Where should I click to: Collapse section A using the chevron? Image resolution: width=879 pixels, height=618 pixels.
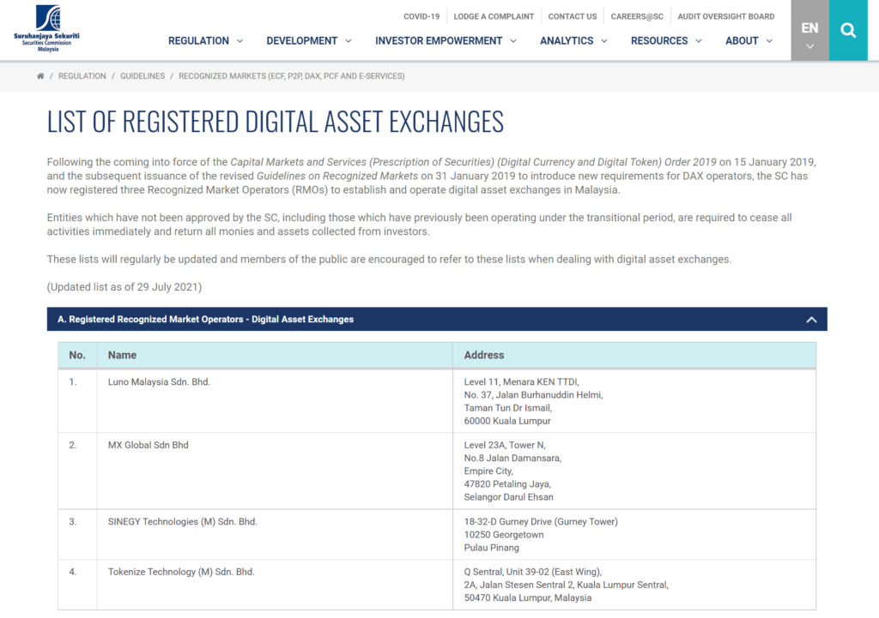(x=811, y=320)
